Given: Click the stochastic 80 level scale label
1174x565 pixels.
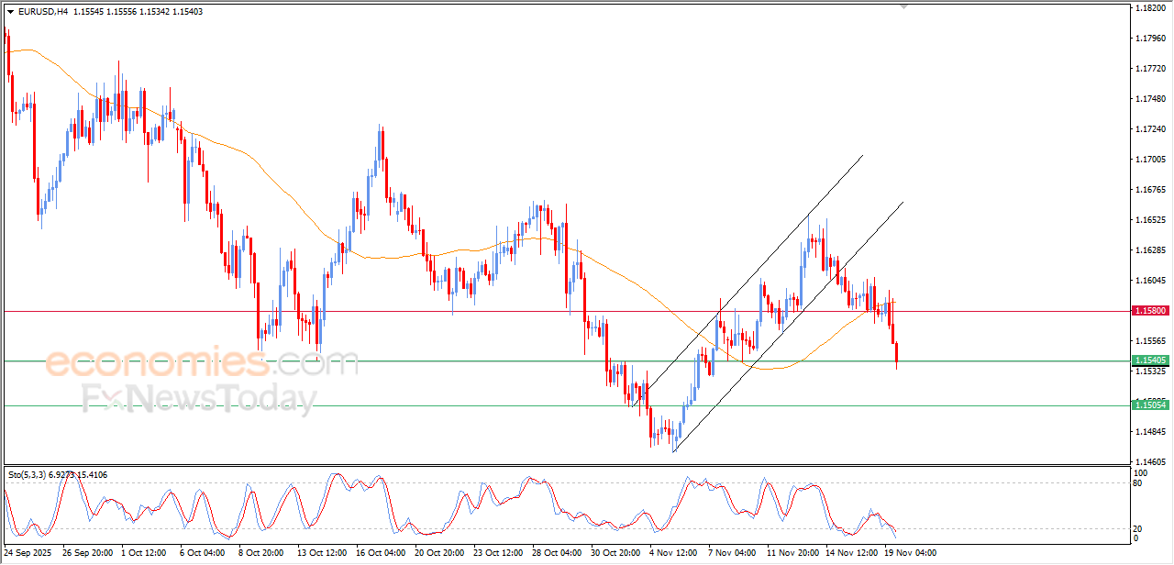Looking at the screenshot, I should click(x=1138, y=482).
